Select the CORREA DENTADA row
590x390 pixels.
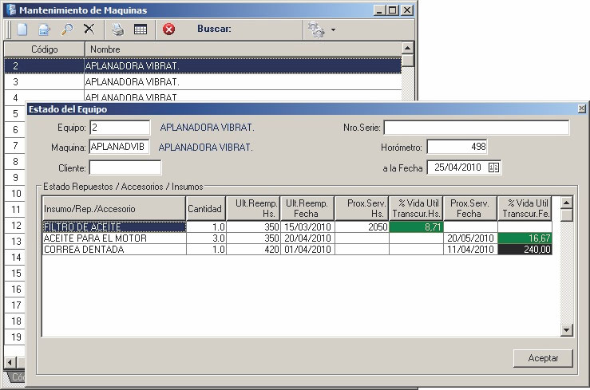click(x=113, y=250)
